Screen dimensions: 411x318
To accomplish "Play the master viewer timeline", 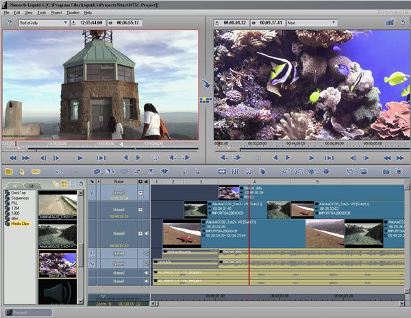I will click(312, 158).
